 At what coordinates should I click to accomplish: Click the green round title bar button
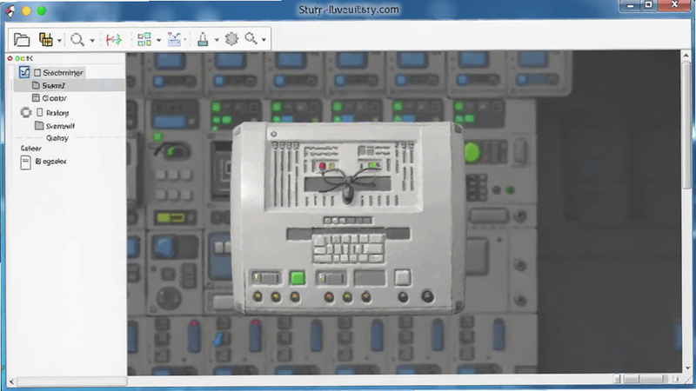[x=42, y=10]
